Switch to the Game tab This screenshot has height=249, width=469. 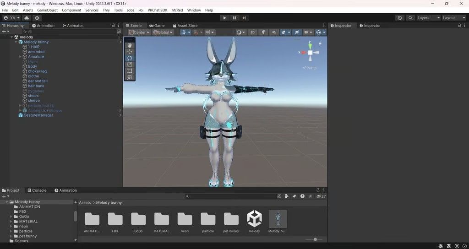point(157,26)
